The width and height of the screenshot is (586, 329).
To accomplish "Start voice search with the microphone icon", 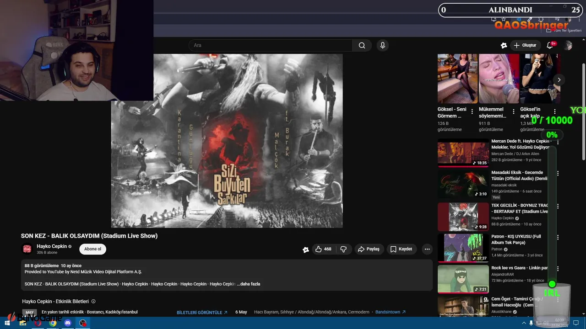I will point(383,45).
